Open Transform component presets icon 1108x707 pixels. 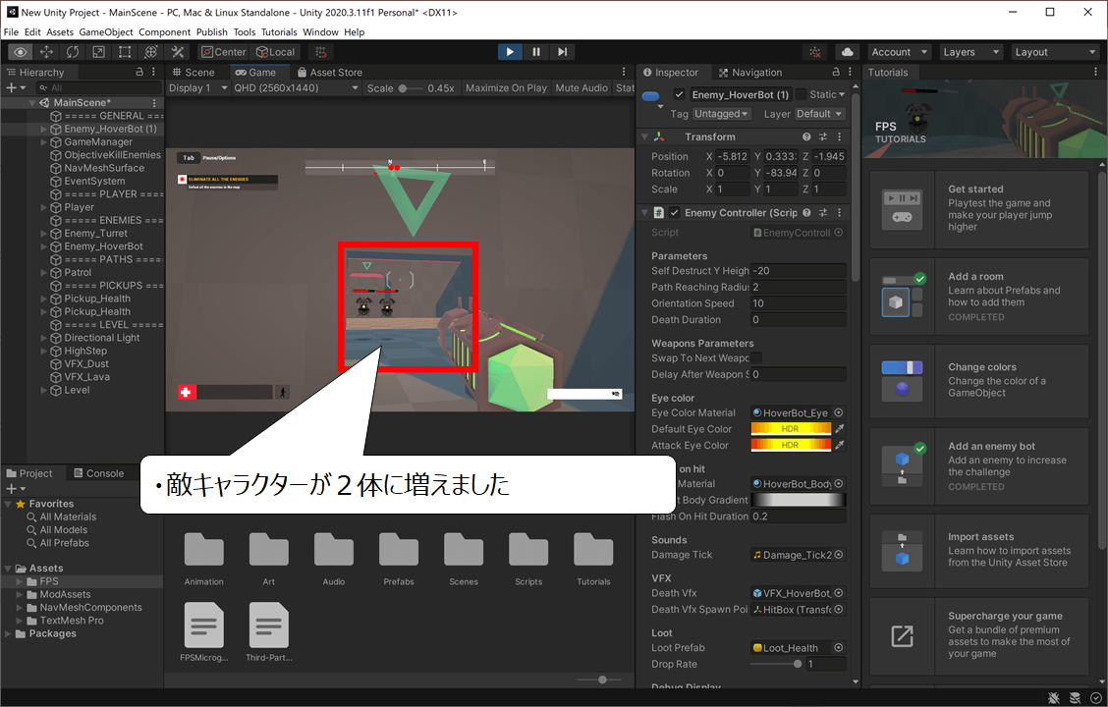point(822,137)
